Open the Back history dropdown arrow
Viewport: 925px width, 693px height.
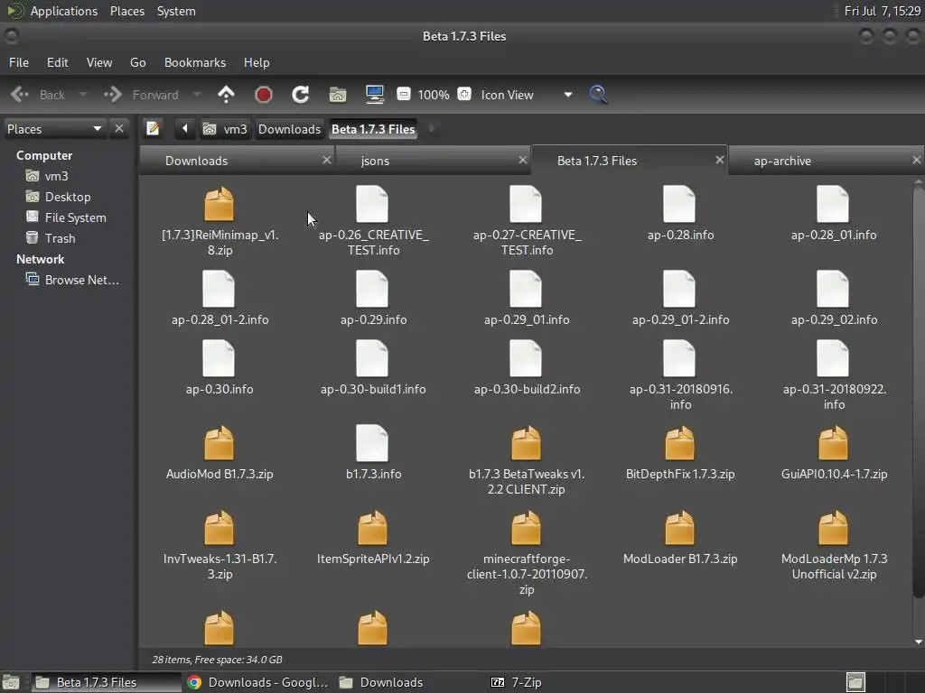pyautogui.click(x=83, y=94)
